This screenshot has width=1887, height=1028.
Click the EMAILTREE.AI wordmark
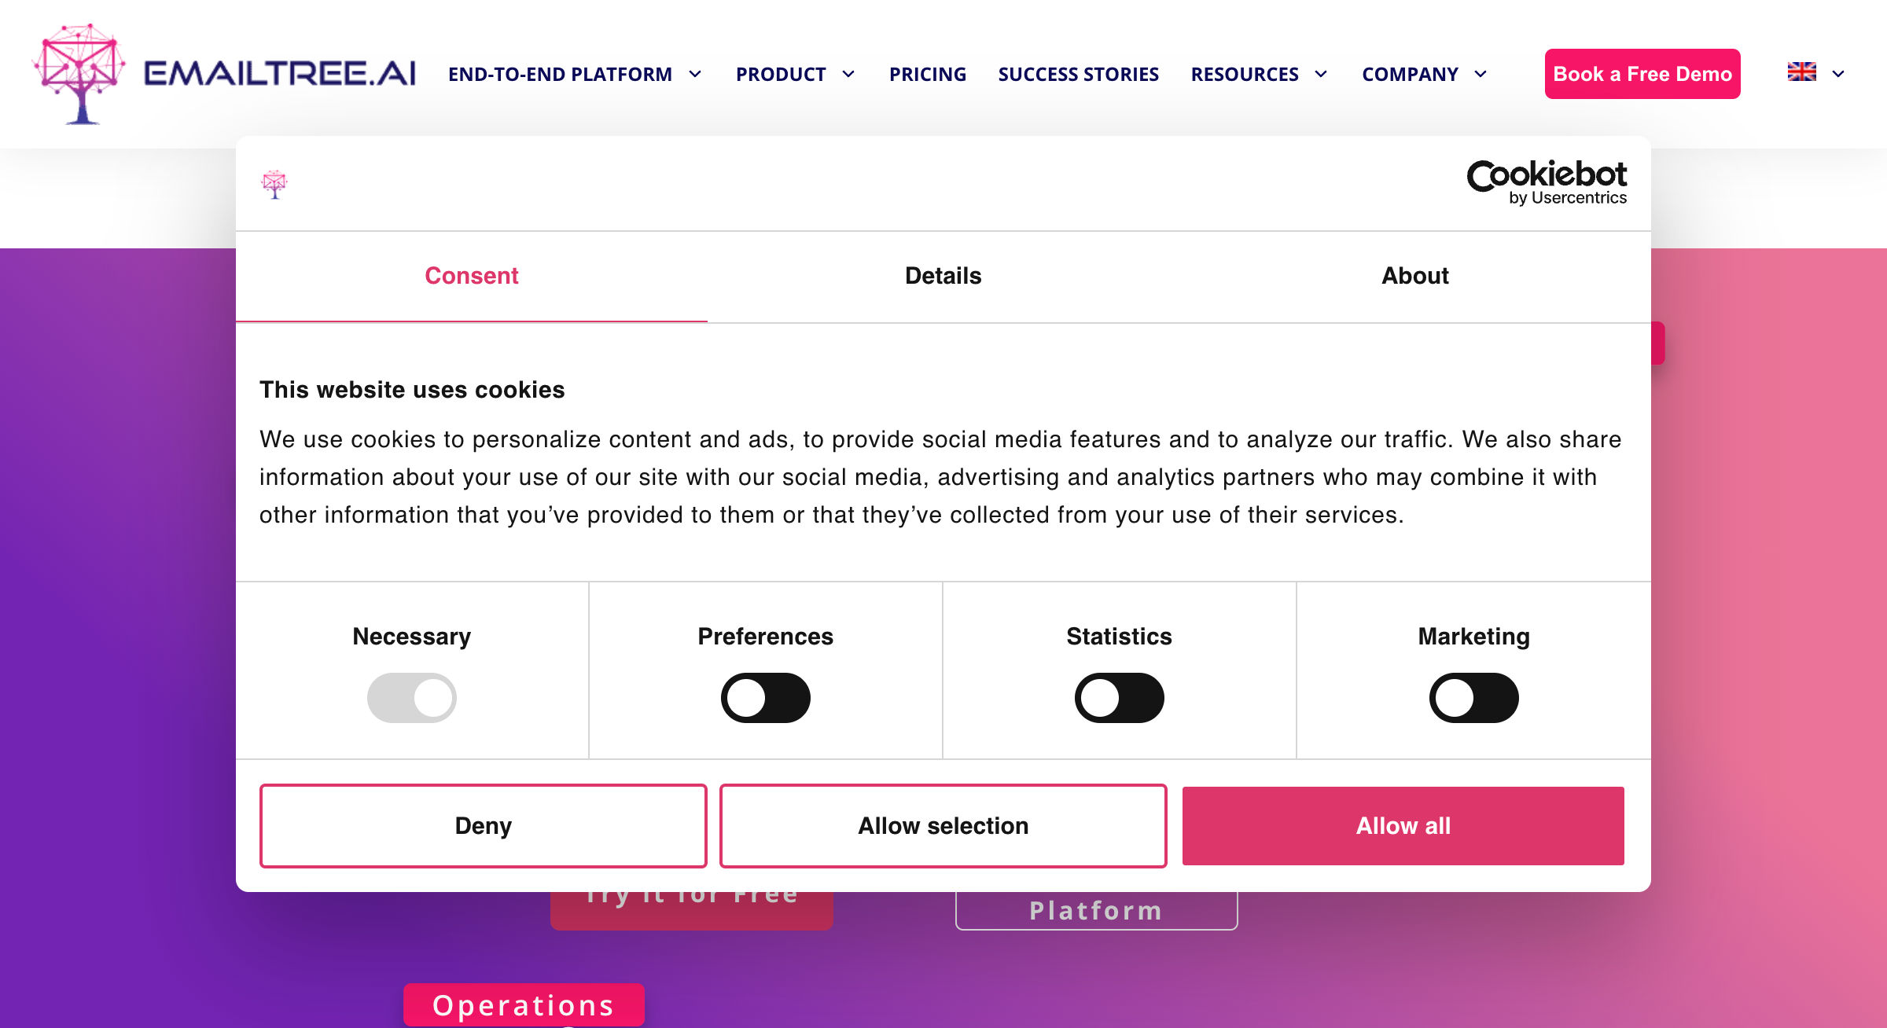click(280, 74)
